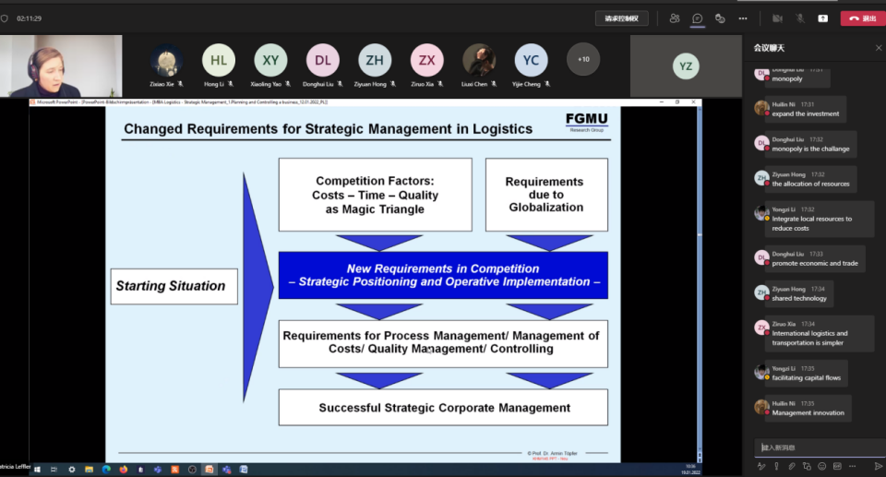
Task: Close the meeting chat side panel
Action: point(878,47)
